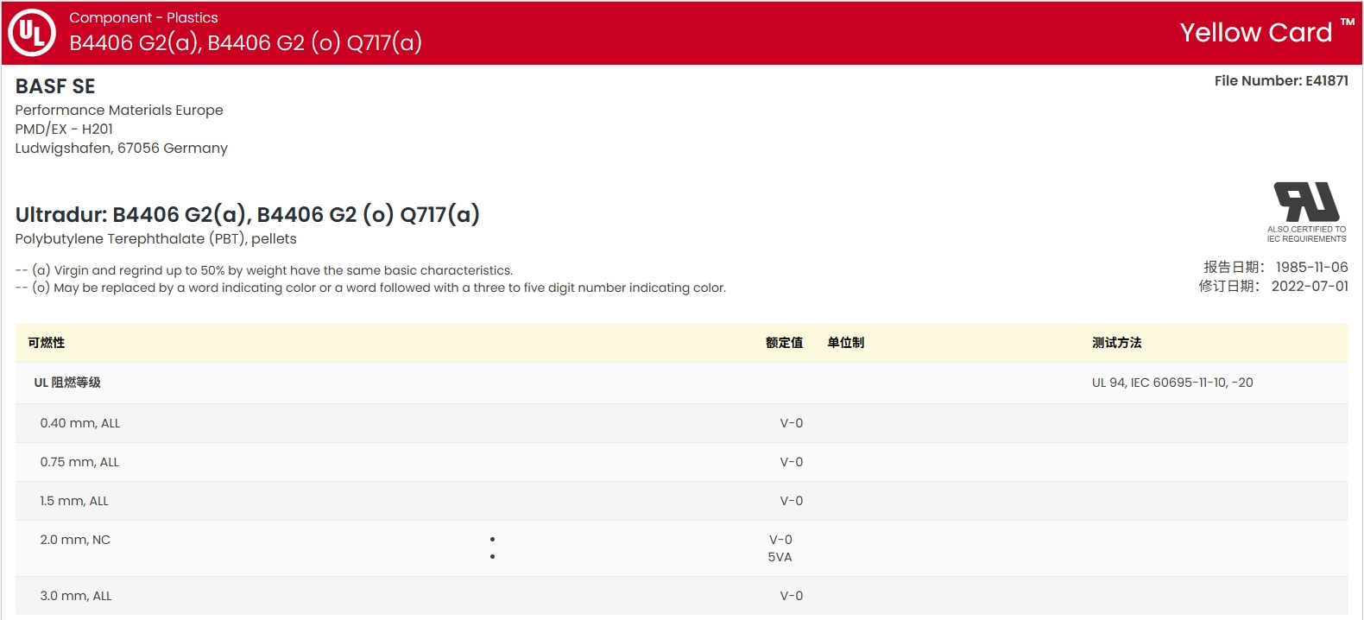
Task: Click the 'Yellow Card' title text
Action: [x=1256, y=33]
